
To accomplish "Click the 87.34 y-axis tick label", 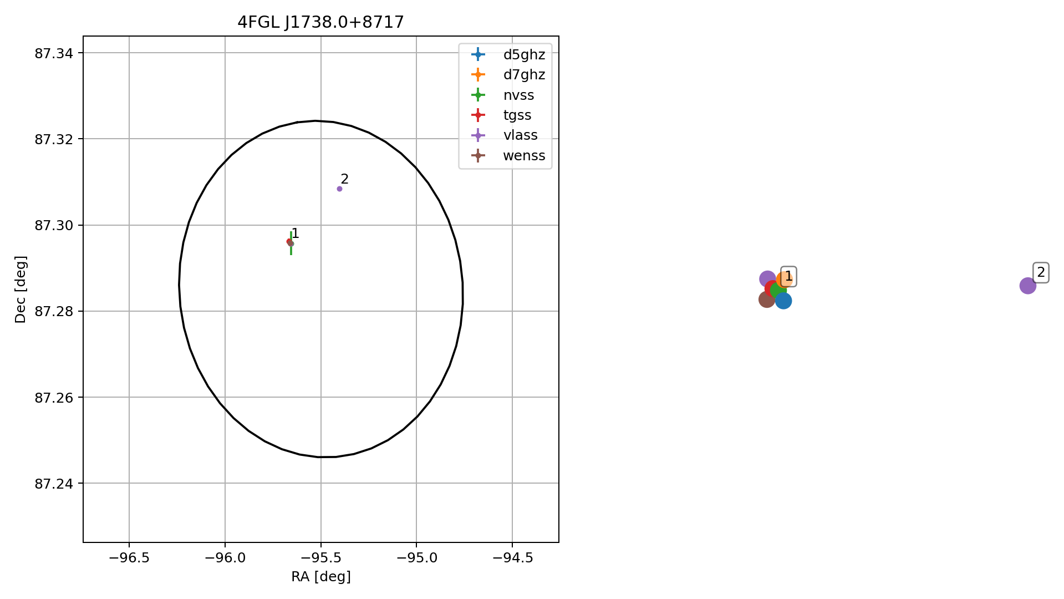I will coord(53,53).
